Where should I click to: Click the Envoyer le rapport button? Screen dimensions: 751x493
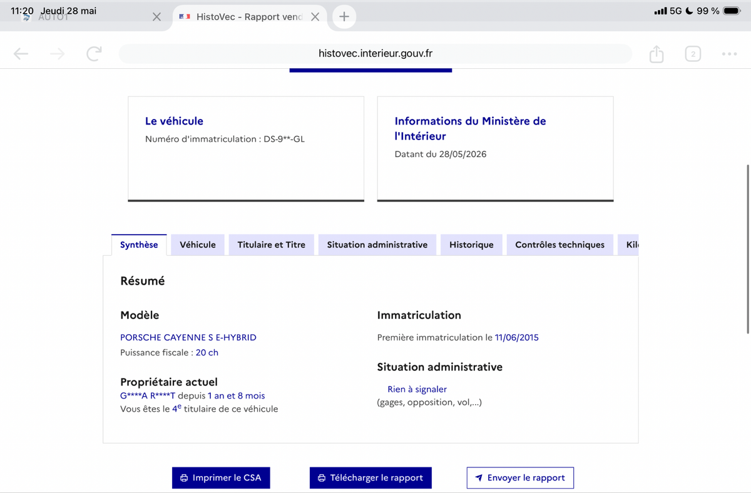[520, 478]
